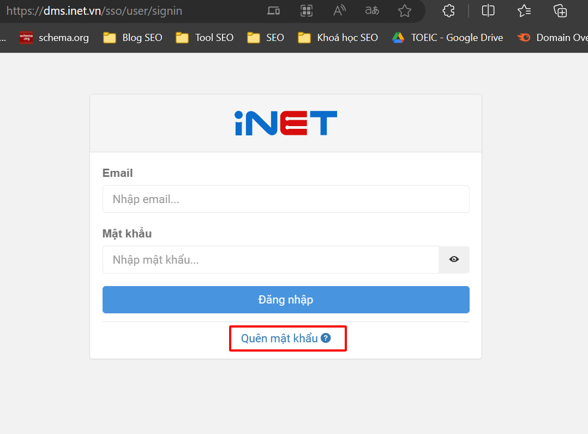Click the Google Drive icon in bookmarks

click(x=398, y=38)
